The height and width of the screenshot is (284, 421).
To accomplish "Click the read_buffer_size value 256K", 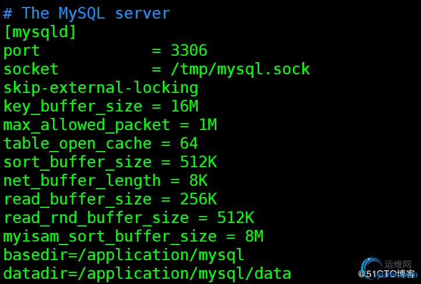I will (198, 199).
